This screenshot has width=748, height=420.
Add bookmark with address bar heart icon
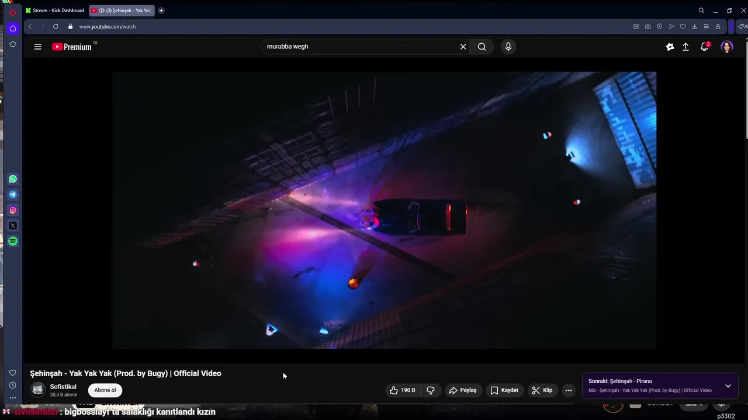click(x=683, y=26)
